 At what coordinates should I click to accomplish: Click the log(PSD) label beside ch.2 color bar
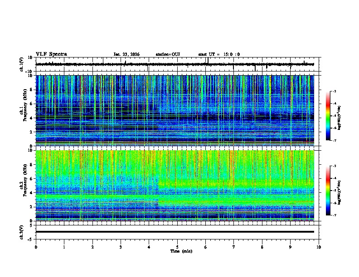pos(340,192)
